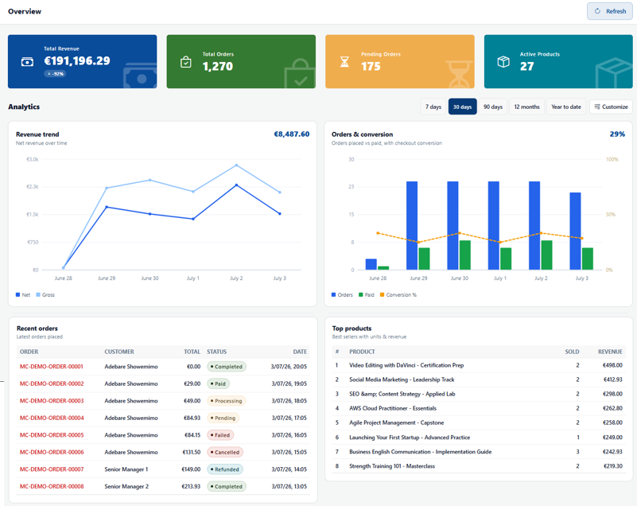Click customer Senior Manager 1
Screen dimensions: 637x506
126,469
